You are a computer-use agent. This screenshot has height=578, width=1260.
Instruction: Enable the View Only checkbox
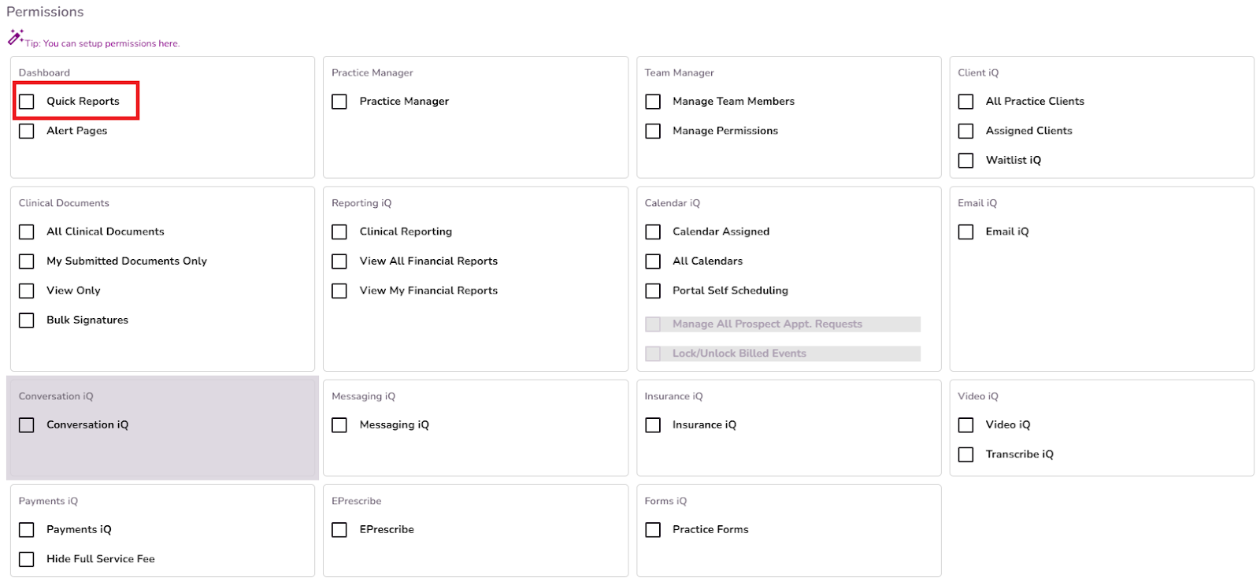tap(27, 291)
